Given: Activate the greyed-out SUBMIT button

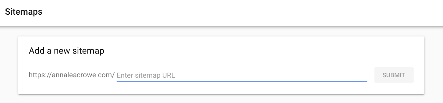Looking at the screenshot, I should coord(394,75).
